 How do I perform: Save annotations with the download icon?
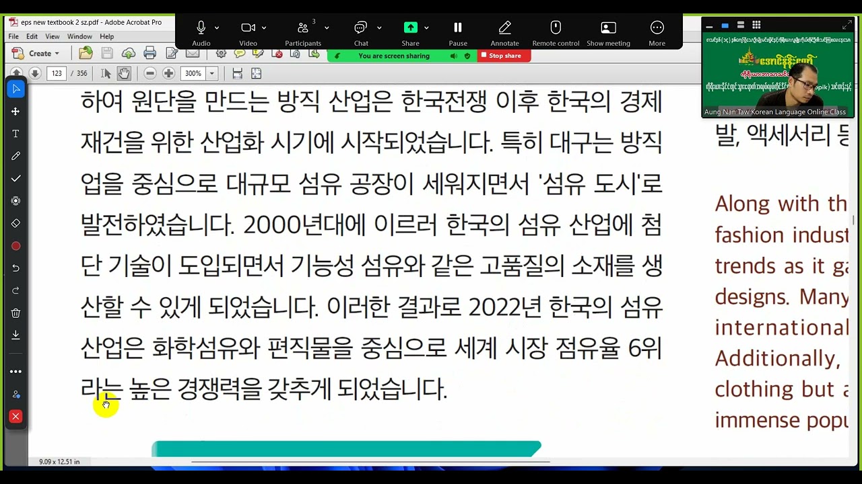point(15,335)
